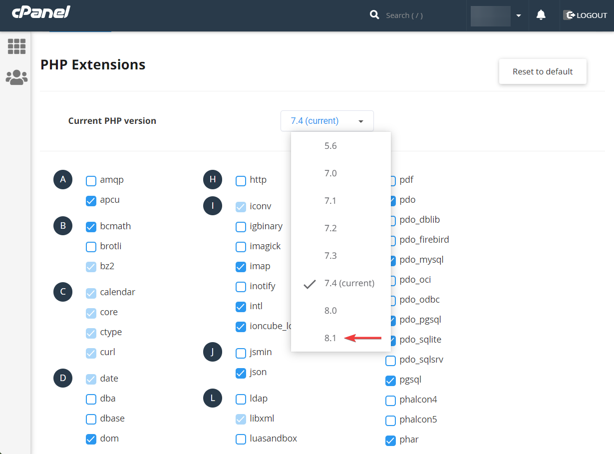The width and height of the screenshot is (614, 454).
Task: Select PHP version 8.1
Action: [341, 338]
